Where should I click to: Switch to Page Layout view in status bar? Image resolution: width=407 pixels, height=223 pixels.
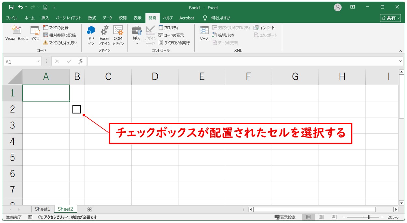[321, 217]
